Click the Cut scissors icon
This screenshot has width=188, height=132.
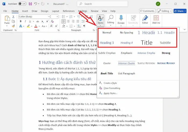(13, 17)
